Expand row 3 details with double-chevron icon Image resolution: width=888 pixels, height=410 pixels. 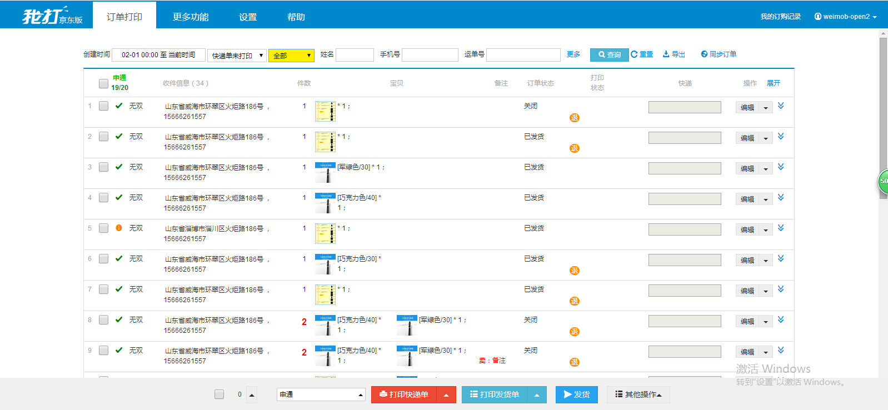(x=781, y=167)
